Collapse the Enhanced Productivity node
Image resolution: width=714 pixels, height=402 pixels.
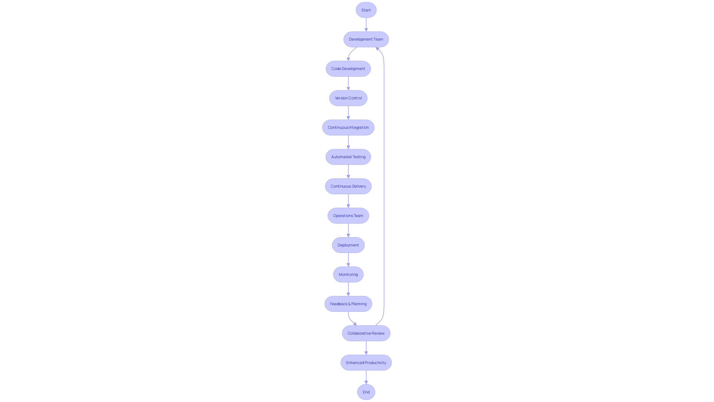pos(366,362)
